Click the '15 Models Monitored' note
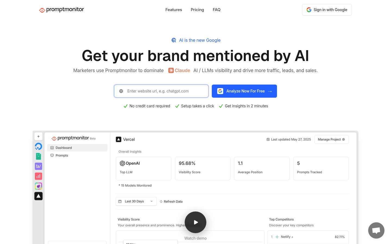 (135, 185)
